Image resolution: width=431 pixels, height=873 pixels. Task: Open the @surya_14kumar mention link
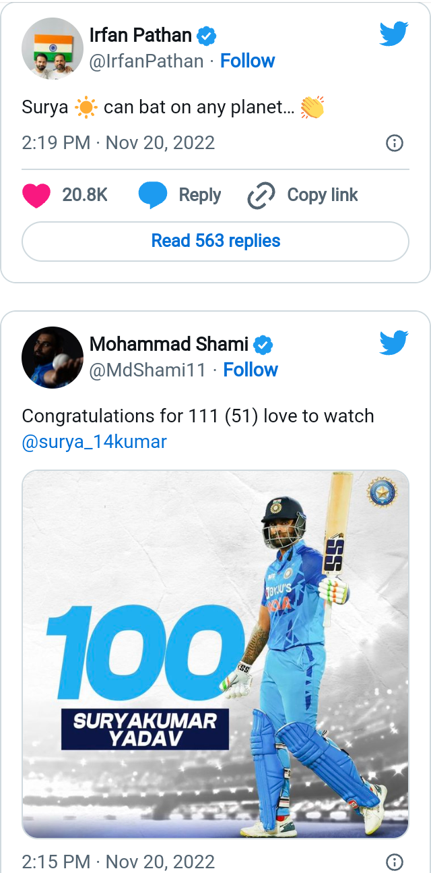pos(94,442)
